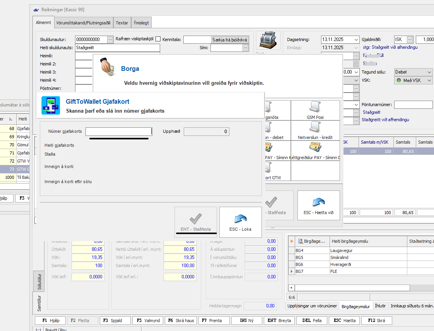This screenshot has width=434, height=331.
Task: Click the GiftToWallet Gjafakort logo
Action: tap(51, 105)
